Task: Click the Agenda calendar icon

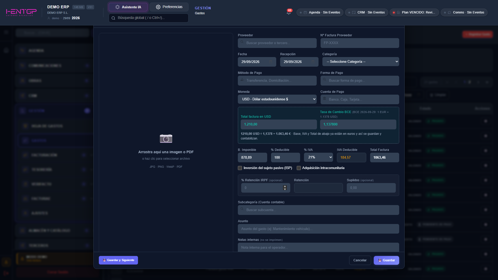Action: (305, 12)
